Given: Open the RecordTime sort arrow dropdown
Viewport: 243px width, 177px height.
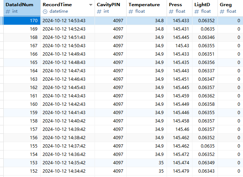Looking at the screenshot, I should coord(91,5).
